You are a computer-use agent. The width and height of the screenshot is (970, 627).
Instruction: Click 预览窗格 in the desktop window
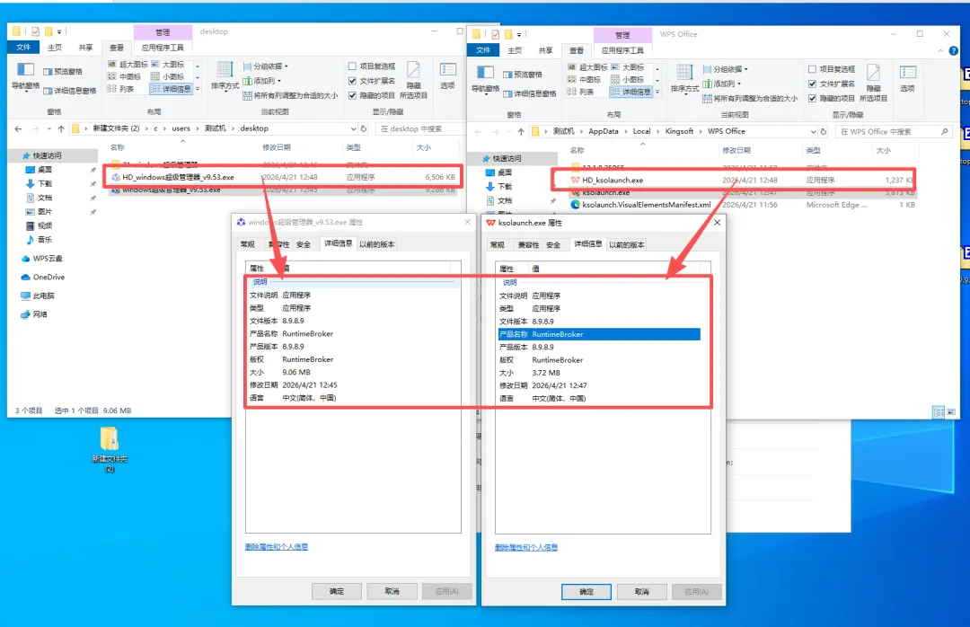63,72
